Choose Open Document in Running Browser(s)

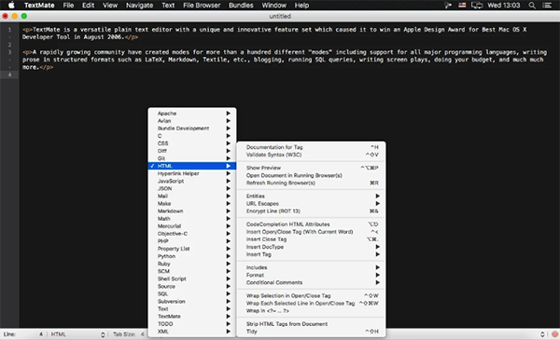click(311, 175)
